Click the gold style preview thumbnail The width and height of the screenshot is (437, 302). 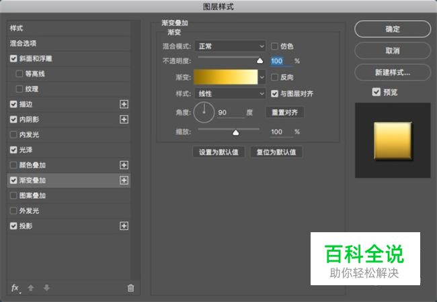[x=393, y=141]
